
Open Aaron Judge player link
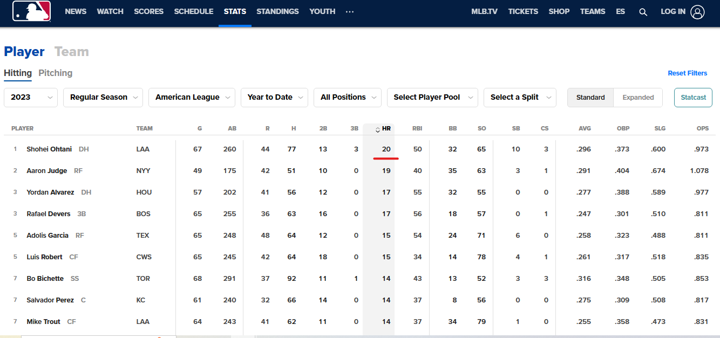click(x=47, y=171)
